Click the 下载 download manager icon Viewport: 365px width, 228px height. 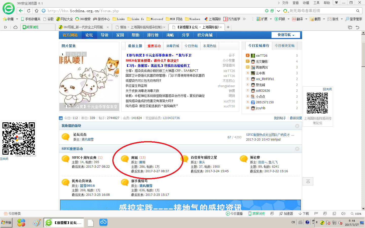coord(303,214)
